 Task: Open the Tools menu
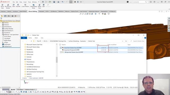tap(29, 2)
